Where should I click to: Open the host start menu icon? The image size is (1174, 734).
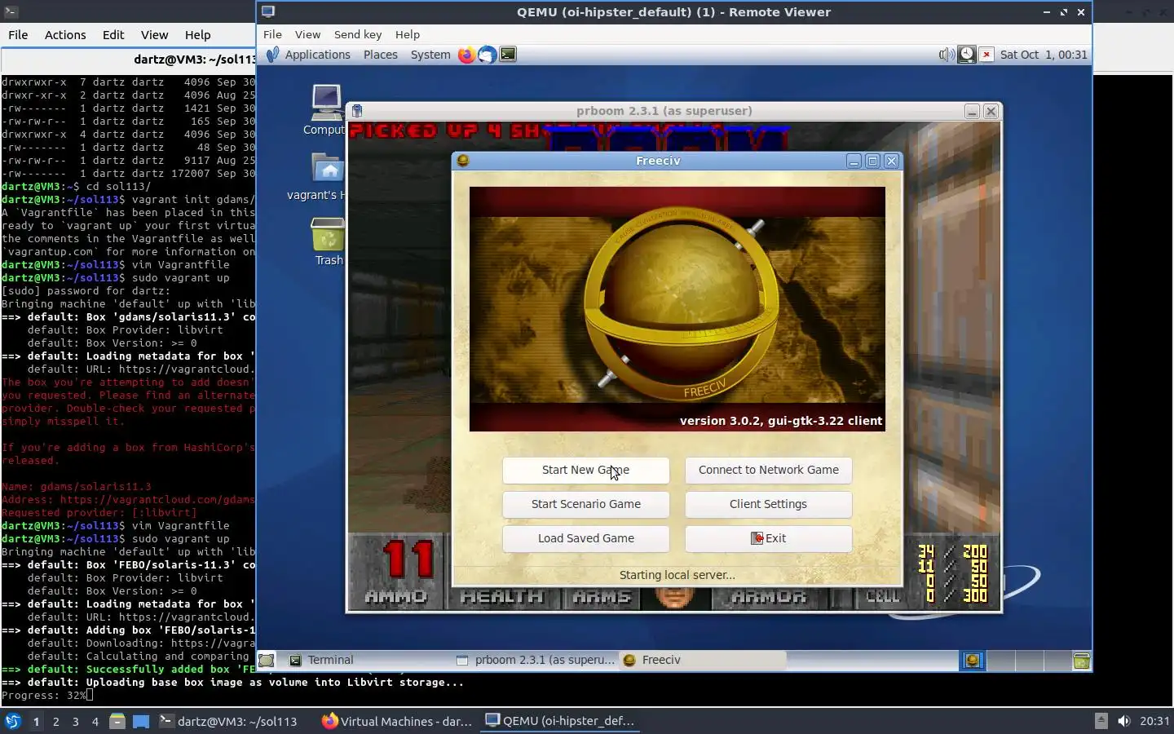coord(12,721)
